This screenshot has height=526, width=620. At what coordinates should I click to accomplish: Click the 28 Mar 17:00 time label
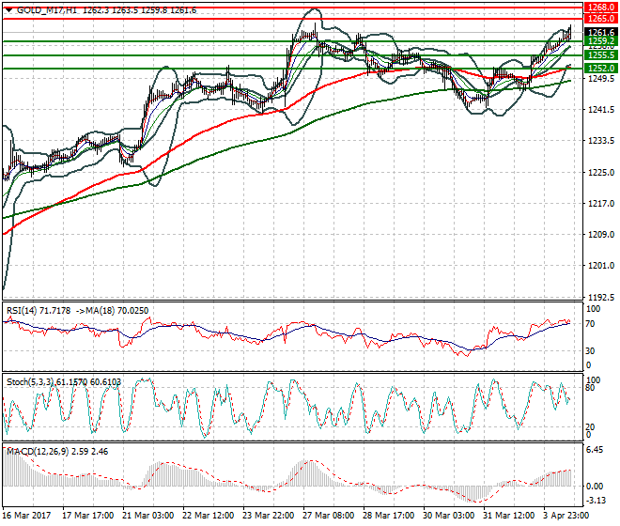point(389,516)
